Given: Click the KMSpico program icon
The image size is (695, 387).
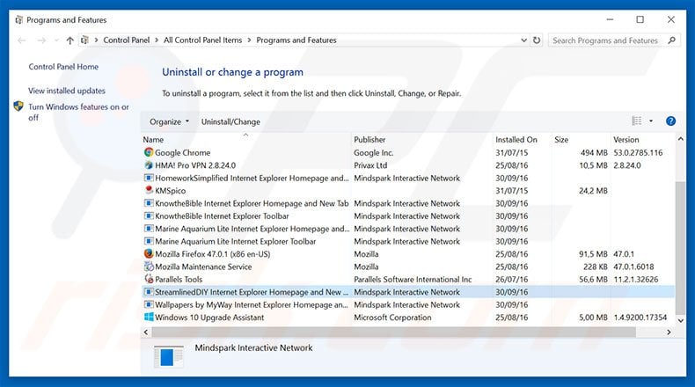Looking at the screenshot, I should pyautogui.click(x=149, y=190).
